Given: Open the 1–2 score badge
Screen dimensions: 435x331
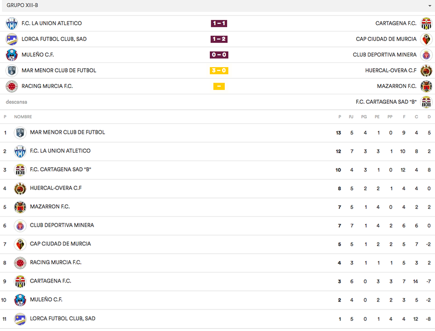Looking at the screenshot, I should [219, 39].
